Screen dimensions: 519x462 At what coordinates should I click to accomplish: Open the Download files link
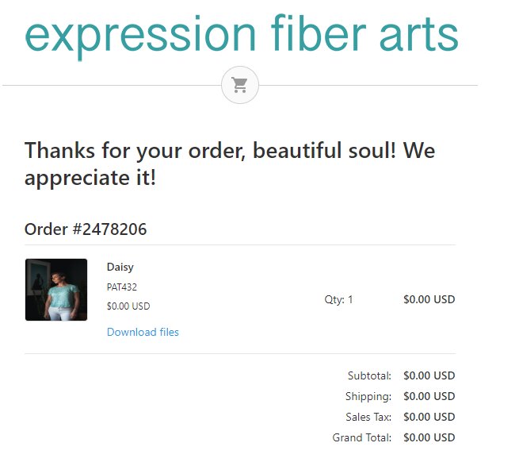[x=143, y=332]
